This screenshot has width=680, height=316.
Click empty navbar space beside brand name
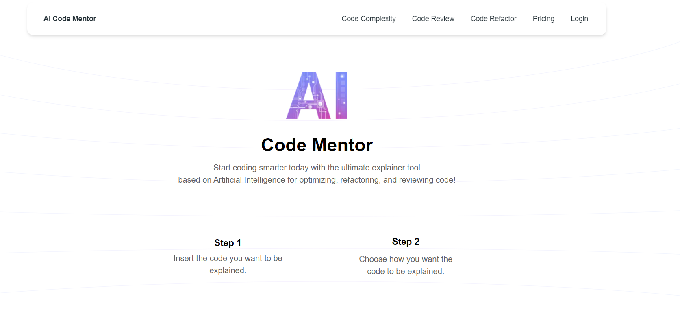click(215, 19)
